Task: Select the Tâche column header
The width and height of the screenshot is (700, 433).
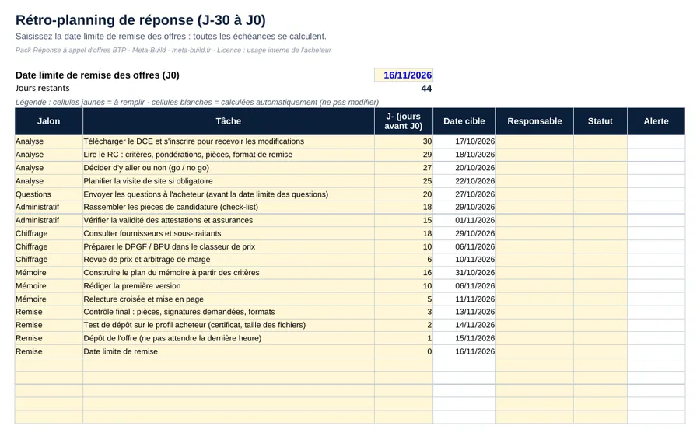Action: 229,121
